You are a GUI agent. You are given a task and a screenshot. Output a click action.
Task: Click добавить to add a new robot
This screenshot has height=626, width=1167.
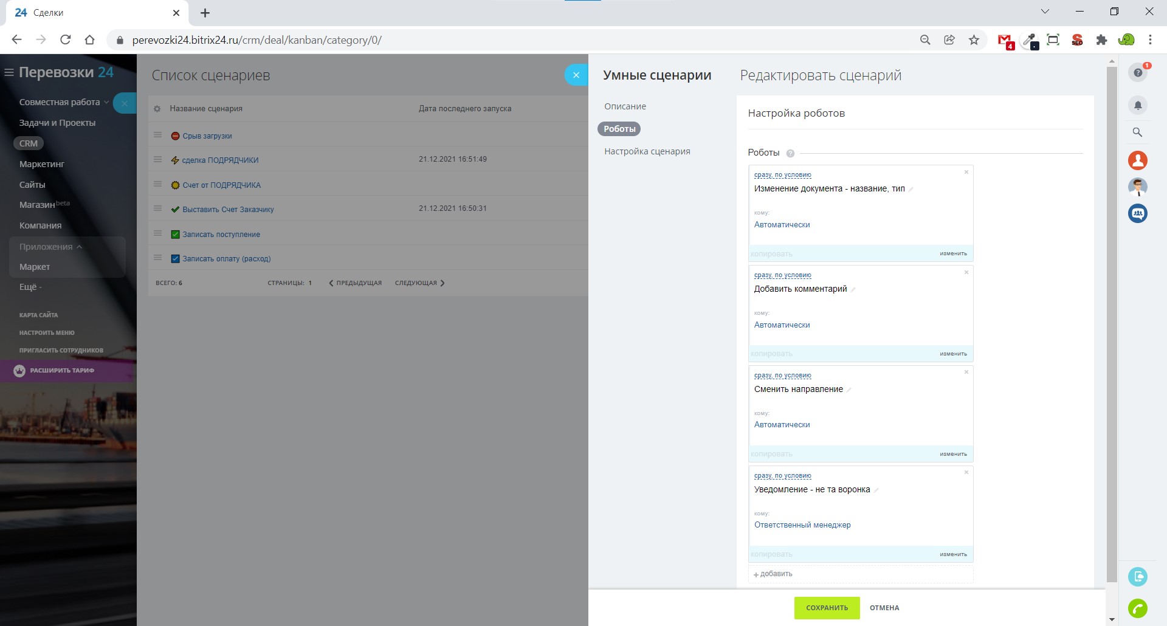point(773,574)
